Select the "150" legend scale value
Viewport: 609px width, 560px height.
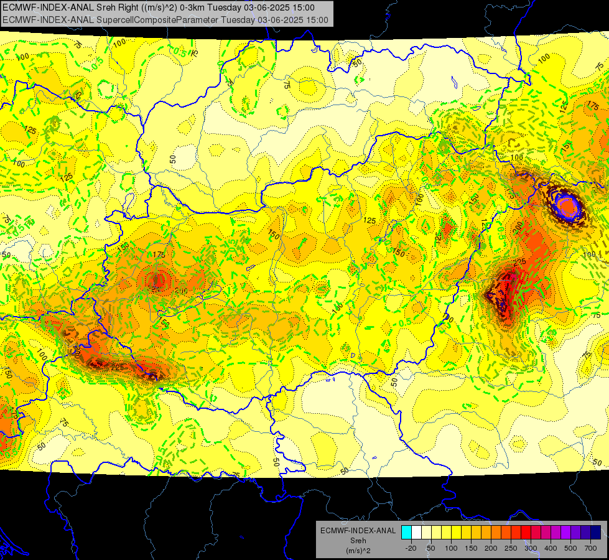(x=471, y=548)
